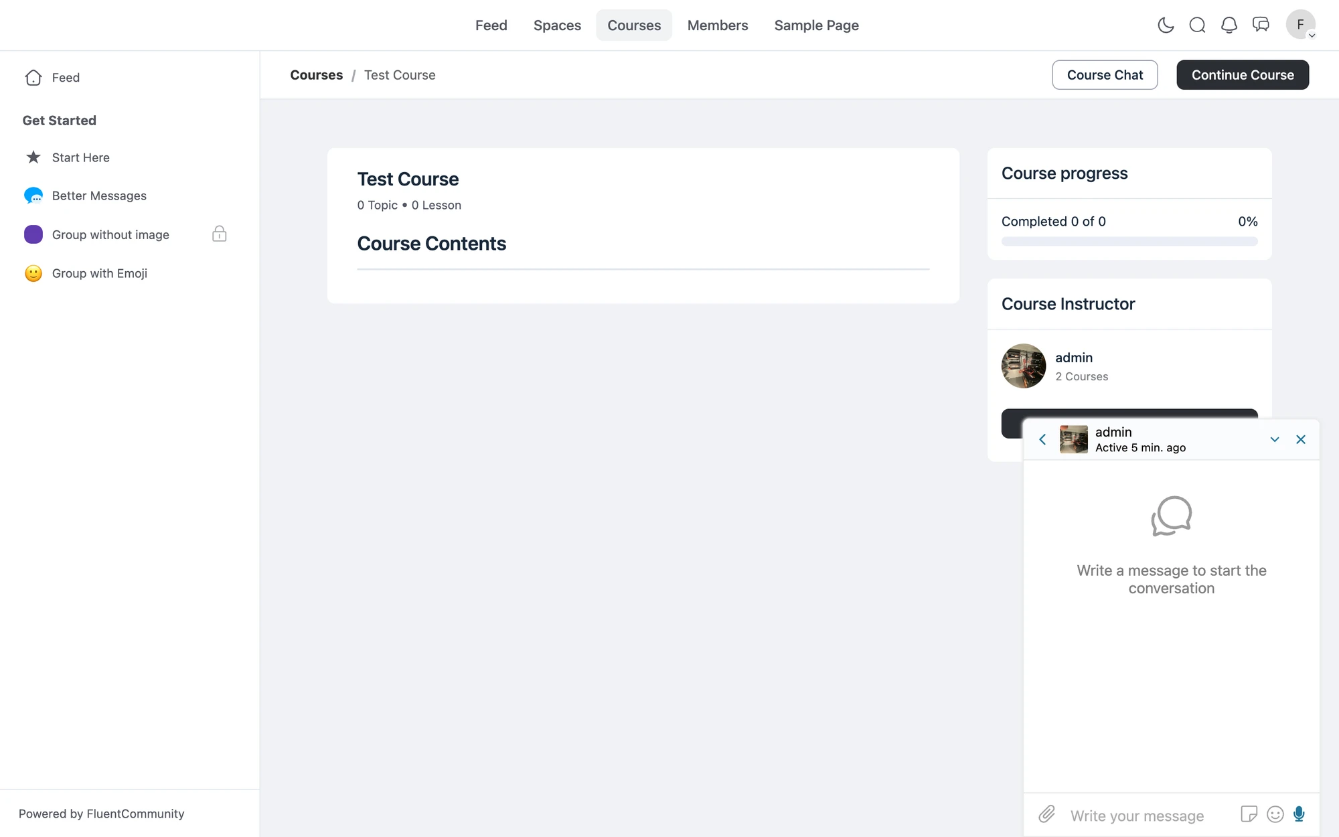Open Group without image space

coord(110,235)
